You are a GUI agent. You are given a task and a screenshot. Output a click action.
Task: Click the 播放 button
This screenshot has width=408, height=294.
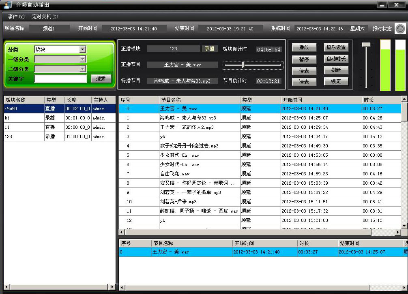(x=304, y=47)
